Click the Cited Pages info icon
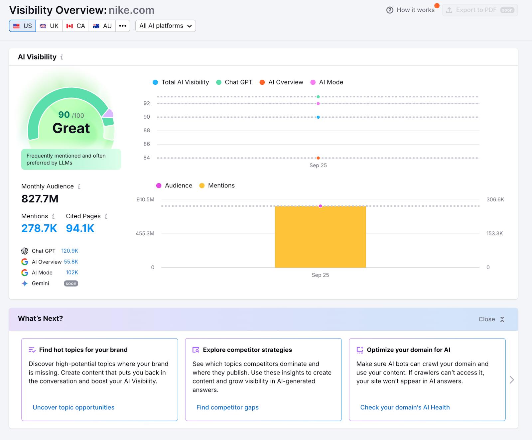Viewport: 532px width, 440px height. coord(106,216)
